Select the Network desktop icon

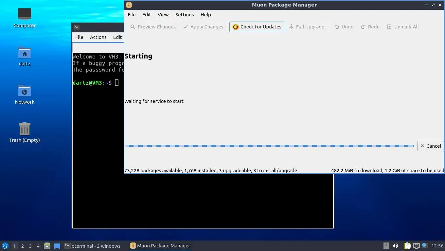pyautogui.click(x=25, y=94)
